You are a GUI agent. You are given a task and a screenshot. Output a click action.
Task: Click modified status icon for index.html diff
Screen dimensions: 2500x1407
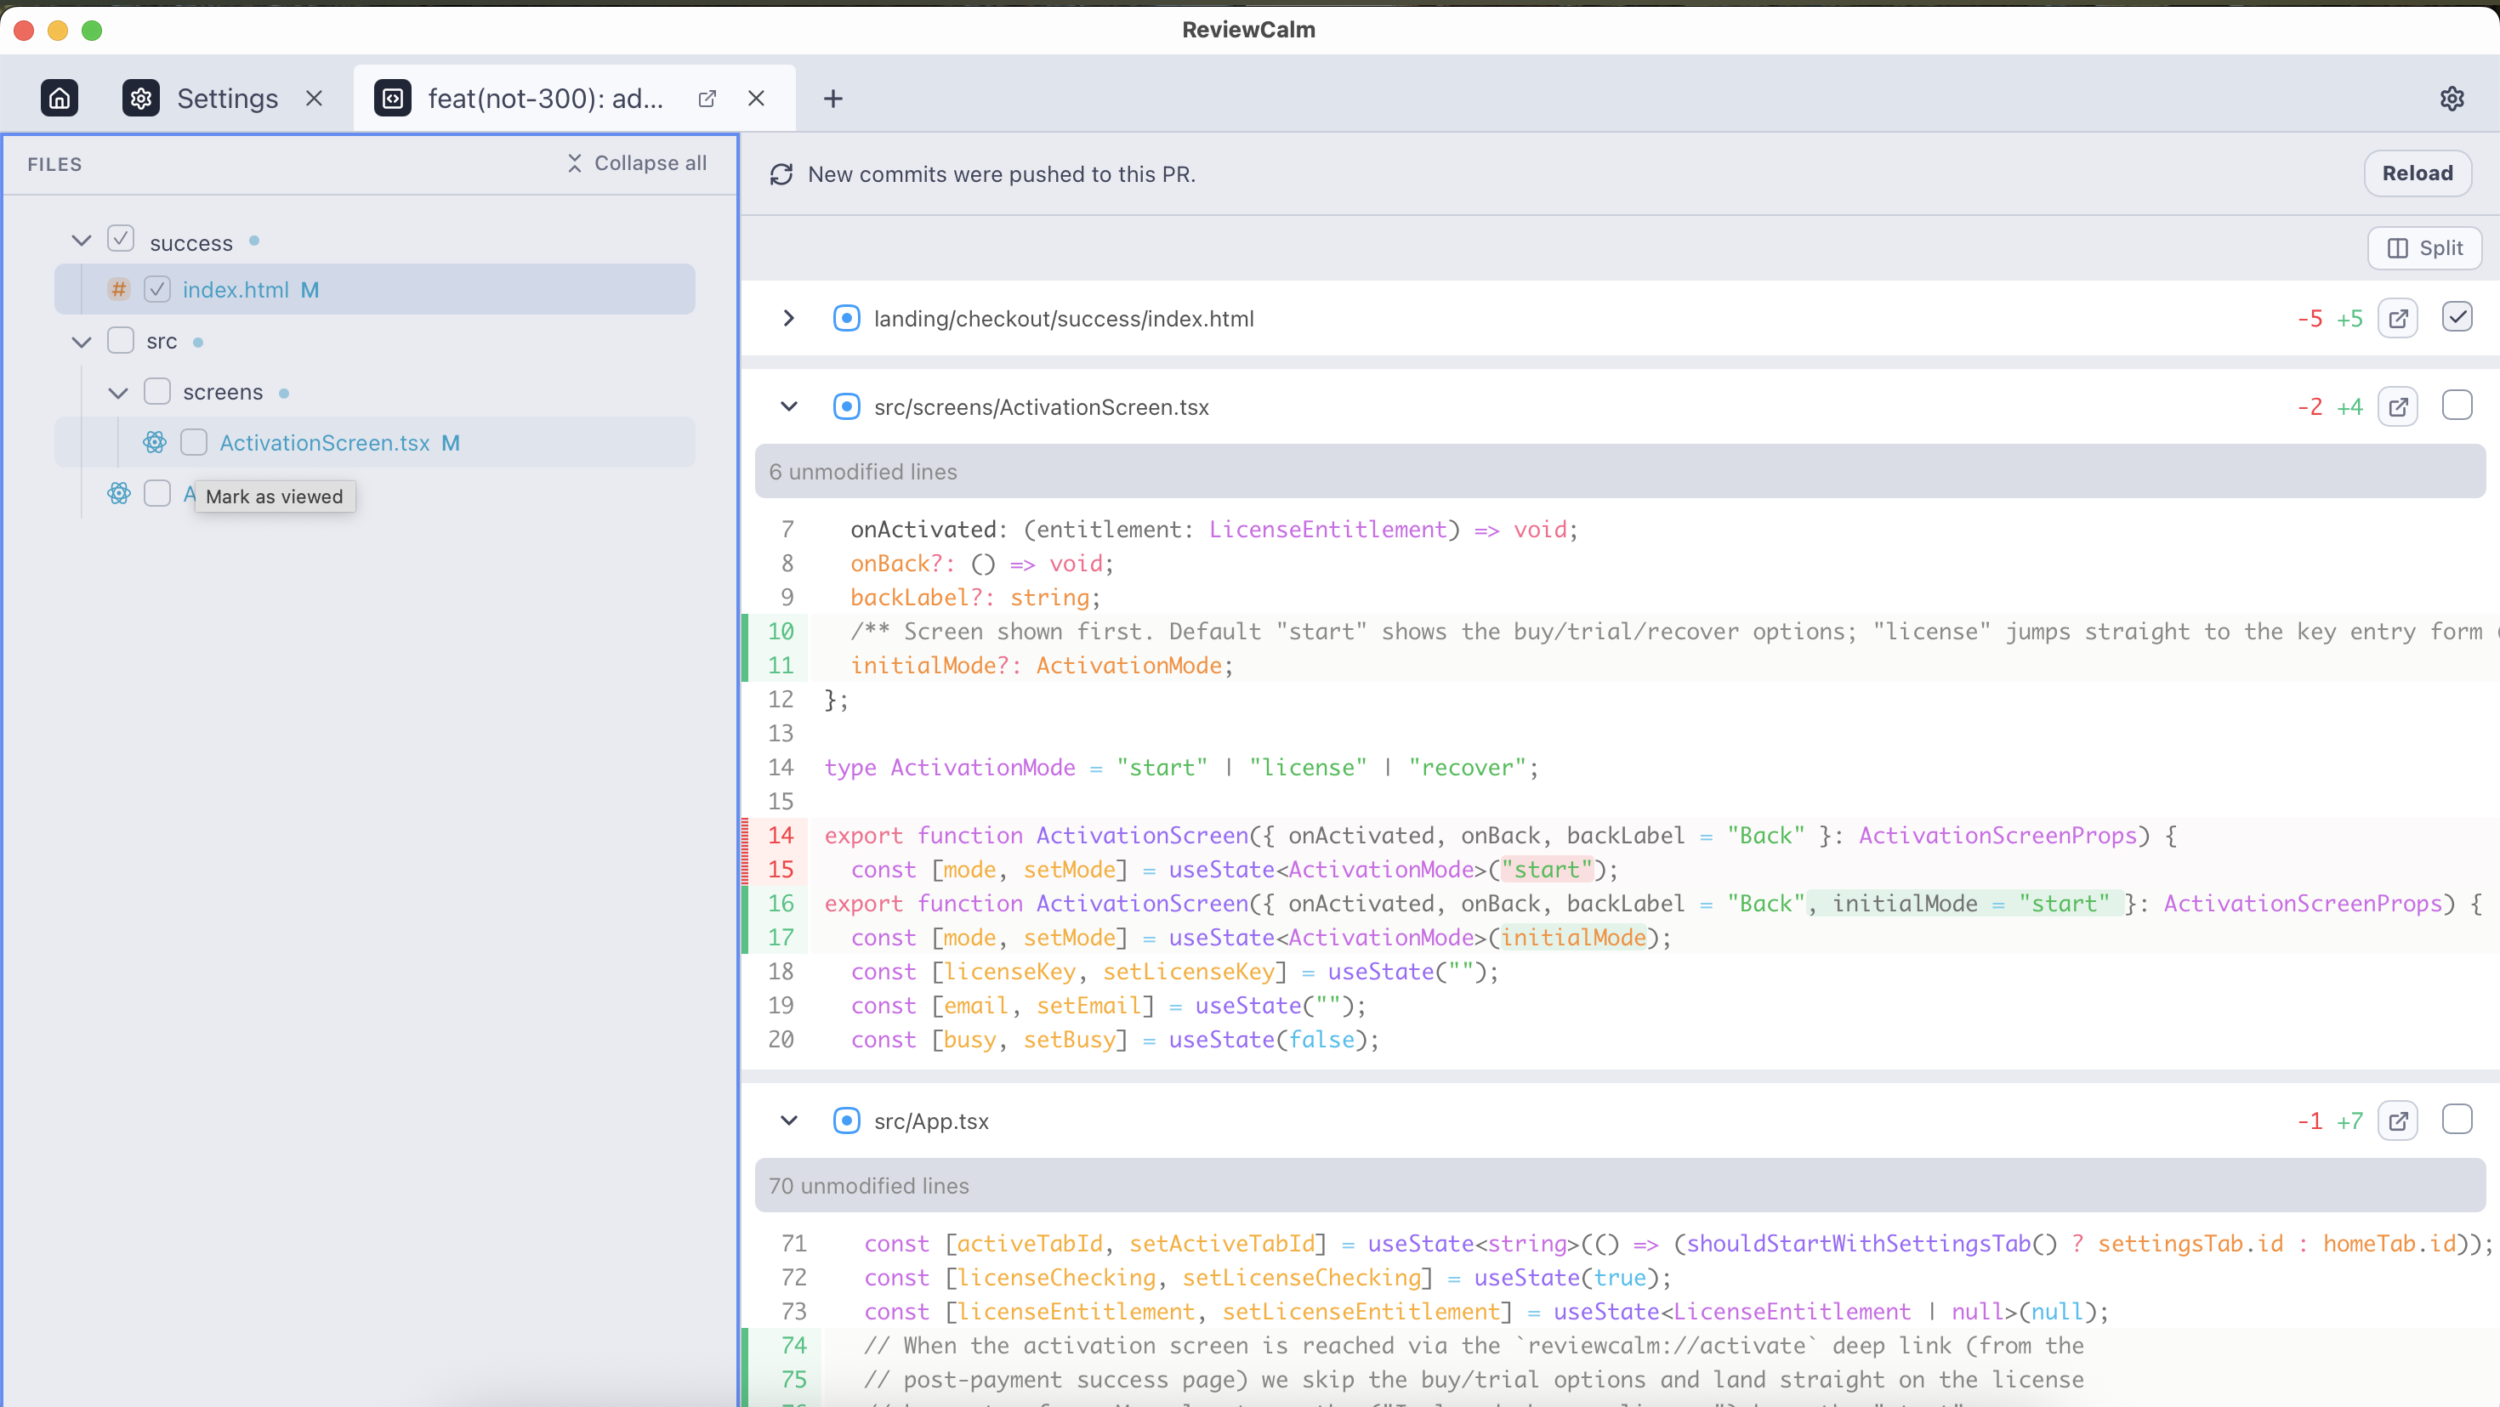click(x=846, y=318)
